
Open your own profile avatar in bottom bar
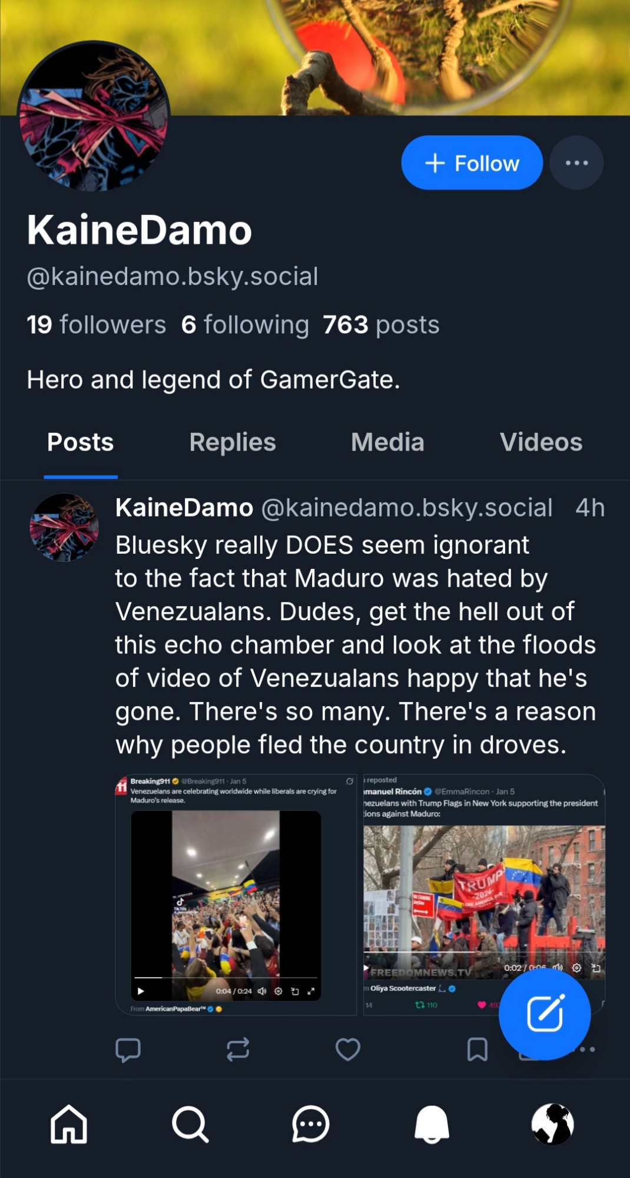point(552,1124)
